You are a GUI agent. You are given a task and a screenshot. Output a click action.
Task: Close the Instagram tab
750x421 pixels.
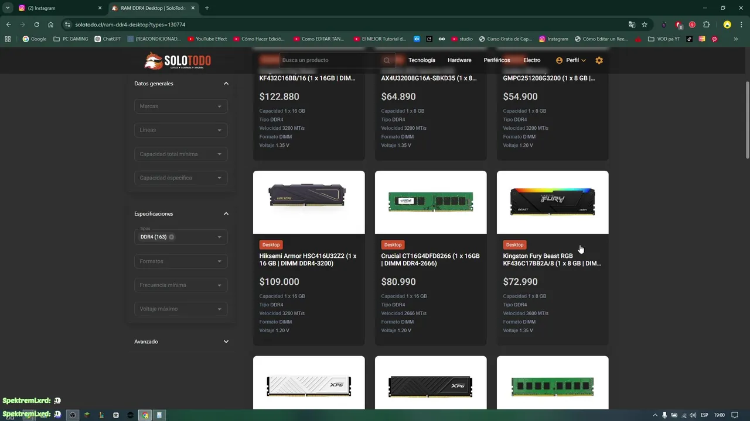pos(100,8)
